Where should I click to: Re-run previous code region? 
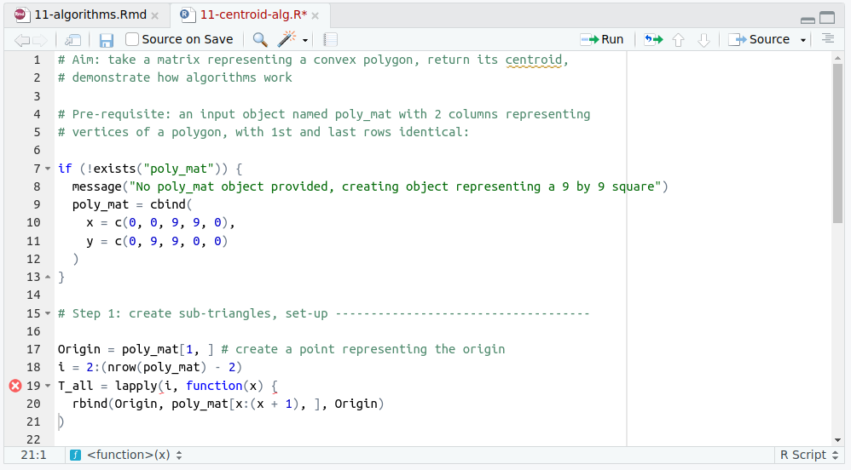pos(653,39)
